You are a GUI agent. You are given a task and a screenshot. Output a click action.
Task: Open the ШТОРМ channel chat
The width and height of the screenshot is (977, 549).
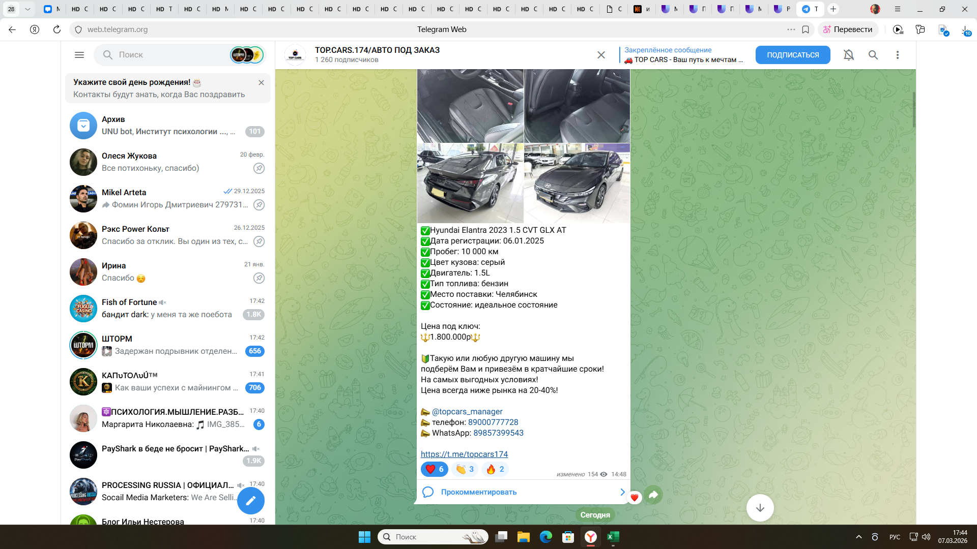coord(167,345)
